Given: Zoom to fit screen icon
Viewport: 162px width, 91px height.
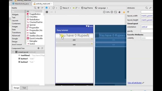Looking at the screenshot, I should point(116,12).
